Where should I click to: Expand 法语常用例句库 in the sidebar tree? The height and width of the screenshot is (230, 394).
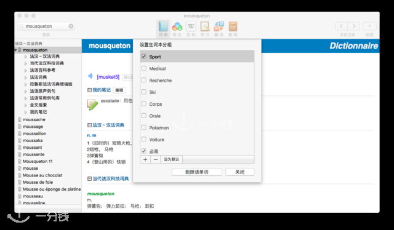pyautogui.click(x=26, y=98)
